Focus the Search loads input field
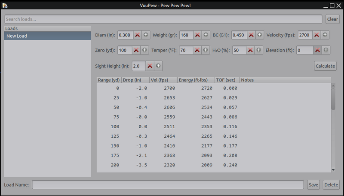344x196 pixels. (163, 19)
